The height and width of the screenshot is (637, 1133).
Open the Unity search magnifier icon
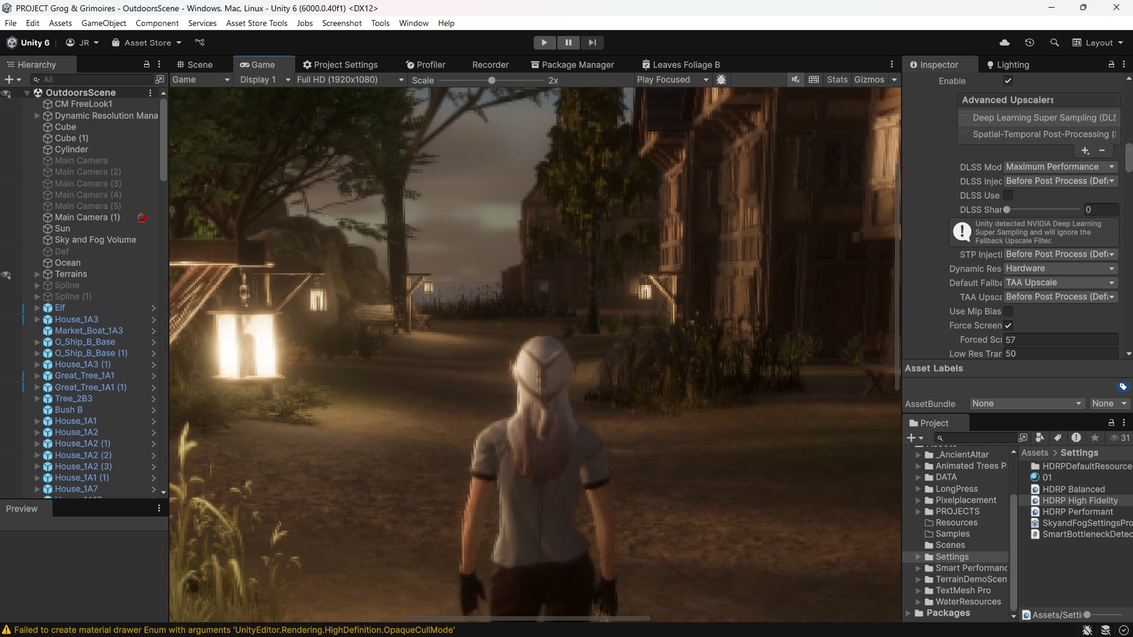pos(1054,42)
